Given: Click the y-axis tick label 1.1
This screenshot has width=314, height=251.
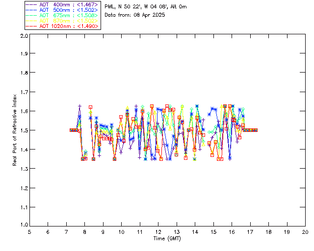Looking at the screenshot, I should point(24,207).
